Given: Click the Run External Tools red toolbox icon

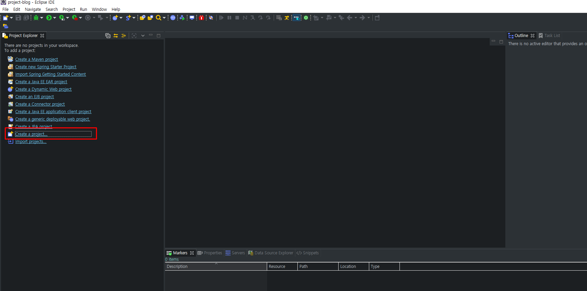Looking at the screenshot, I should click(x=75, y=18).
